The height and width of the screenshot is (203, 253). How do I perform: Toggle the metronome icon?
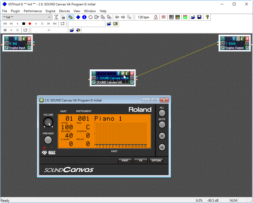click(156, 17)
